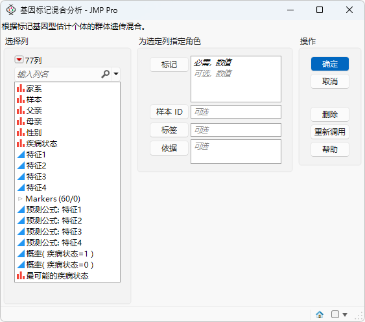Open the search options dropdown arrow
Screen dimensions: 365x322
pyautogui.click(x=116, y=74)
